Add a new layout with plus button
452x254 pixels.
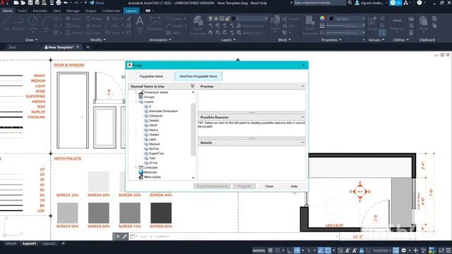63,243
